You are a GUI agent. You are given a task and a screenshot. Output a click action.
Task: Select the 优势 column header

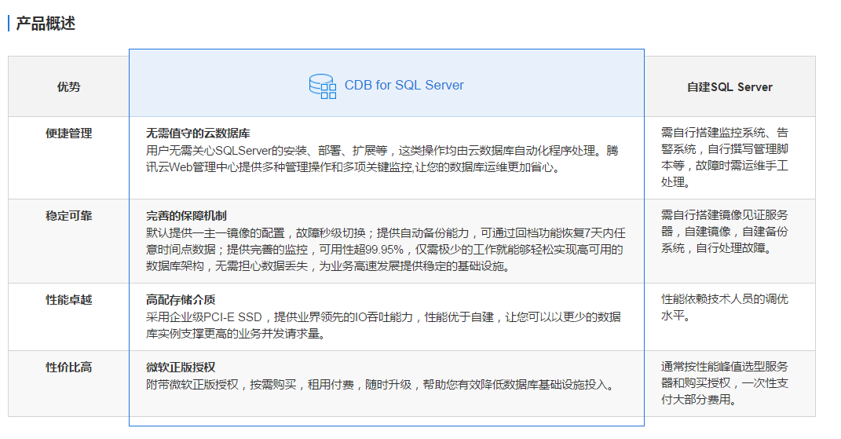[x=68, y=87]
